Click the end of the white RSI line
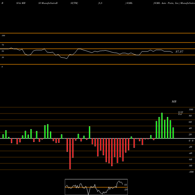Screen dimensions: 195x195 tap(173, 53)
